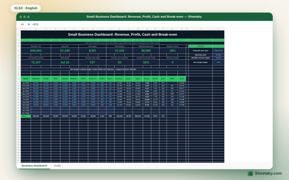Select row header 26
The width and height of the screenshot is (289, 180).
(x=18, y=116)
